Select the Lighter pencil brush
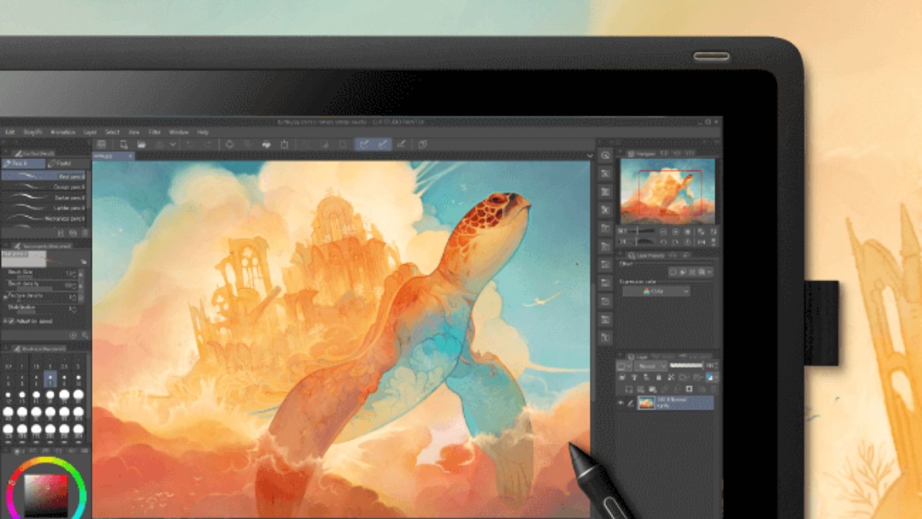The width and height of the screenshot is (922, 519). tap(44, 208)
